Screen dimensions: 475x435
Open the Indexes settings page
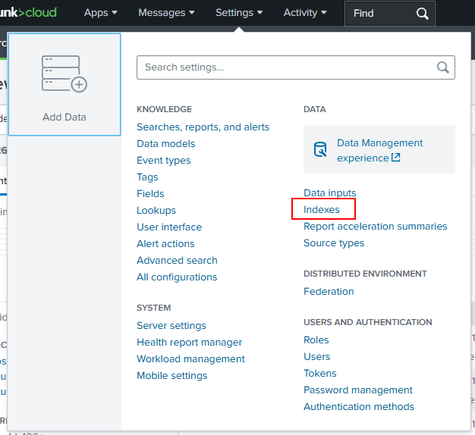[x=322, y=210]
